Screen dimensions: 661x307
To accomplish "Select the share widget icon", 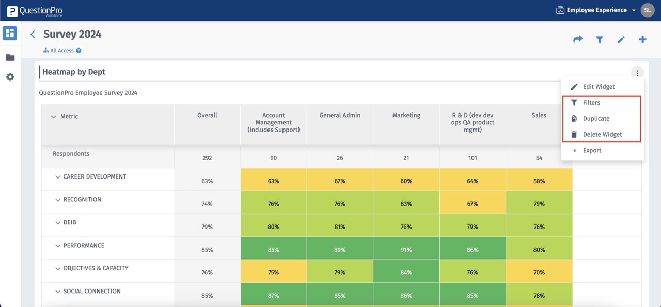I will [x=577, y=39].
